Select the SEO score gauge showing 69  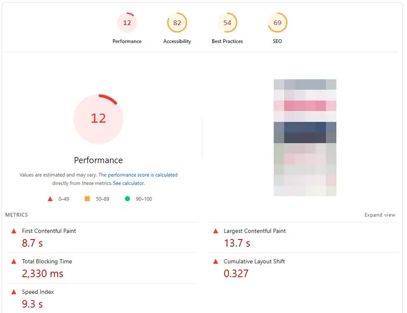coord(277,22)
